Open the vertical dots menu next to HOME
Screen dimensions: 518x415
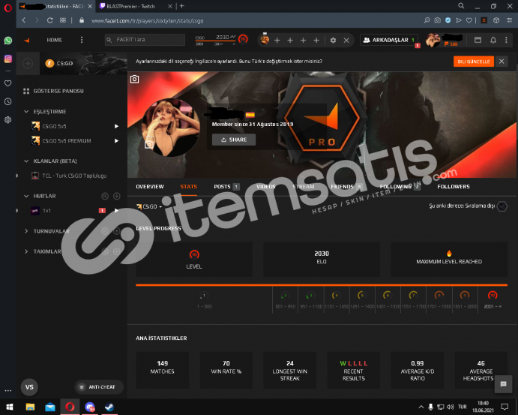(x=82, y=40)
